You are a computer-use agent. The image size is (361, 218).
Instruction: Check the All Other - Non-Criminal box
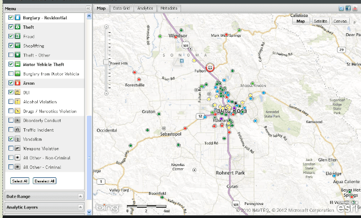(11, 158)
